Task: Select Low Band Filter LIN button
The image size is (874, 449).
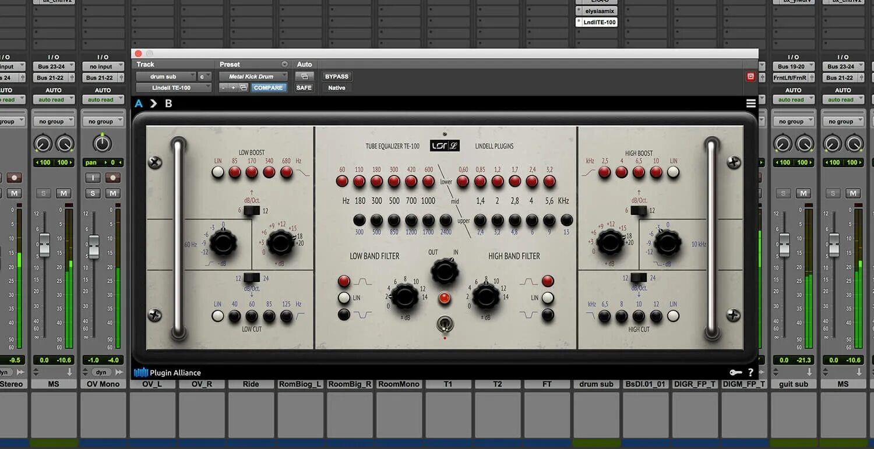Action: coord(344,298)
